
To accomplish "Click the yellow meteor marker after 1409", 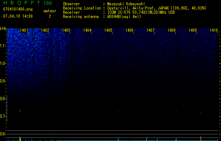I will (201, 139).
